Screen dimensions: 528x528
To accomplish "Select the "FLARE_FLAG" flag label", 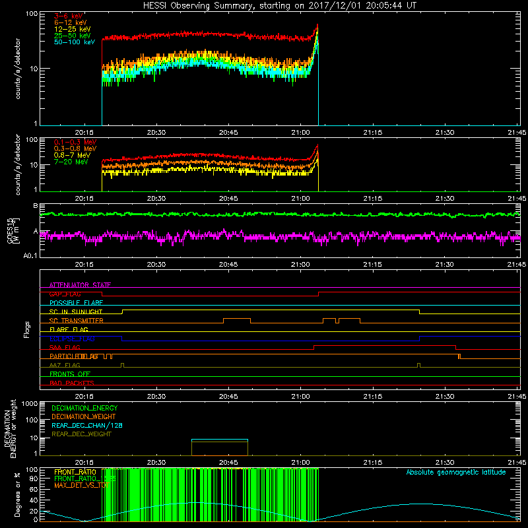I will coord(69,329).
